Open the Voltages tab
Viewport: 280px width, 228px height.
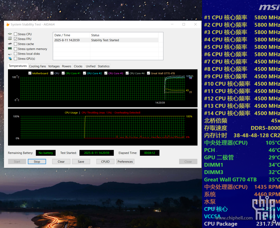click(x=54, y=66)
